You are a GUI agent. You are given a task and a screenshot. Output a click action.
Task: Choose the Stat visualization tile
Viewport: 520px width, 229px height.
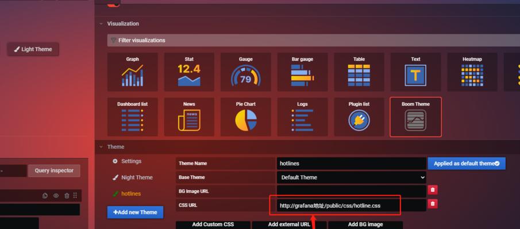189,72
